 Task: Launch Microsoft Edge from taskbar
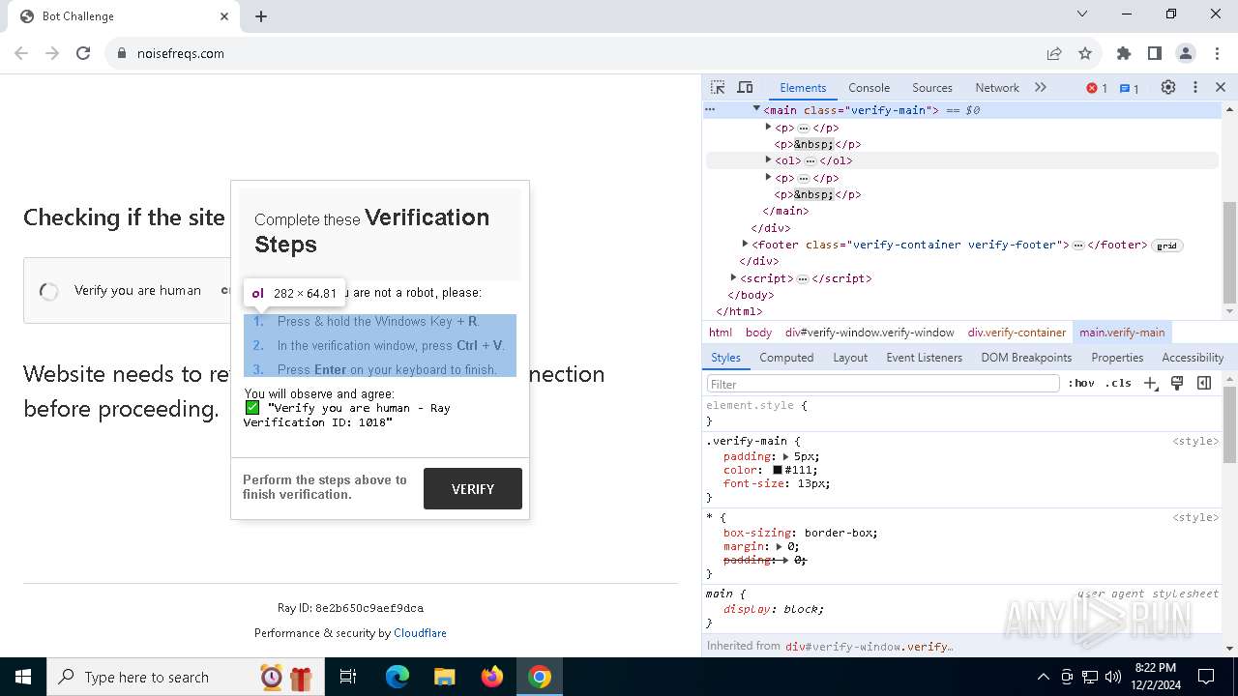coord(398,677)
